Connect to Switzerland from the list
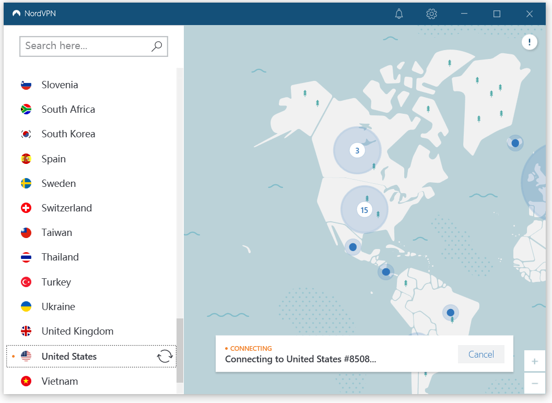This screenshot has height=403, width=552. coord(91,208)
